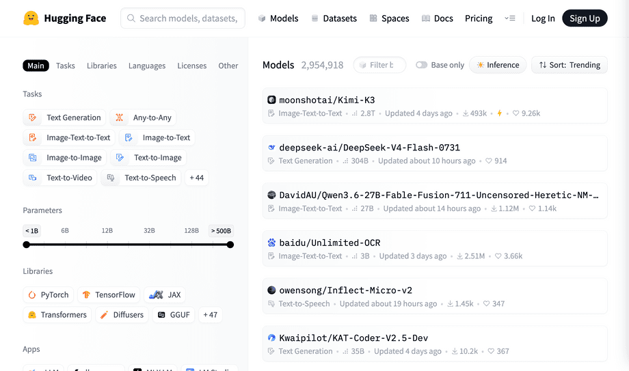The width and height of the screenshot is (629, 371).
Task: Go to the Pricing page
Action: (479, 18)
